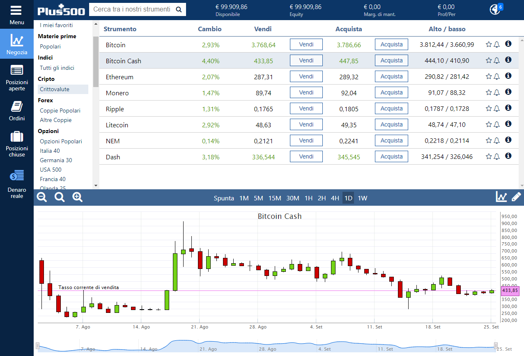Select 15M chart interval
This screenshot has height=356, width=524.
(x=275, y=198)
